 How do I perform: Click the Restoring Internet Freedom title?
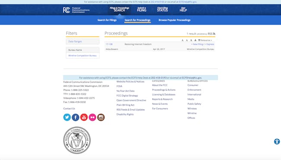click(x=138, y=44)
